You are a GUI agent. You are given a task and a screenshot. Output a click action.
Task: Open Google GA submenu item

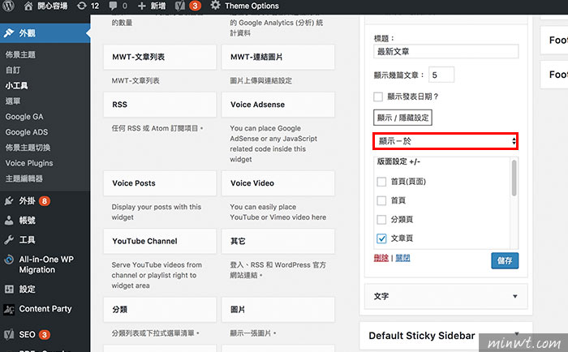tap(24, 117)
